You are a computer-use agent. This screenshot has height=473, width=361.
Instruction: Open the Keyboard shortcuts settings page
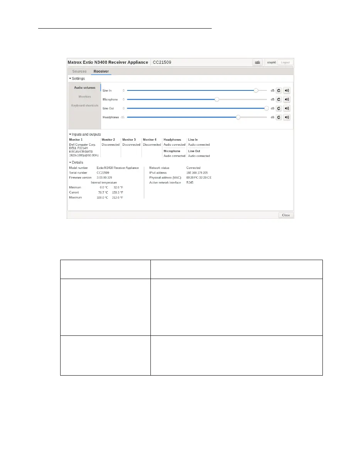[84, 105]
